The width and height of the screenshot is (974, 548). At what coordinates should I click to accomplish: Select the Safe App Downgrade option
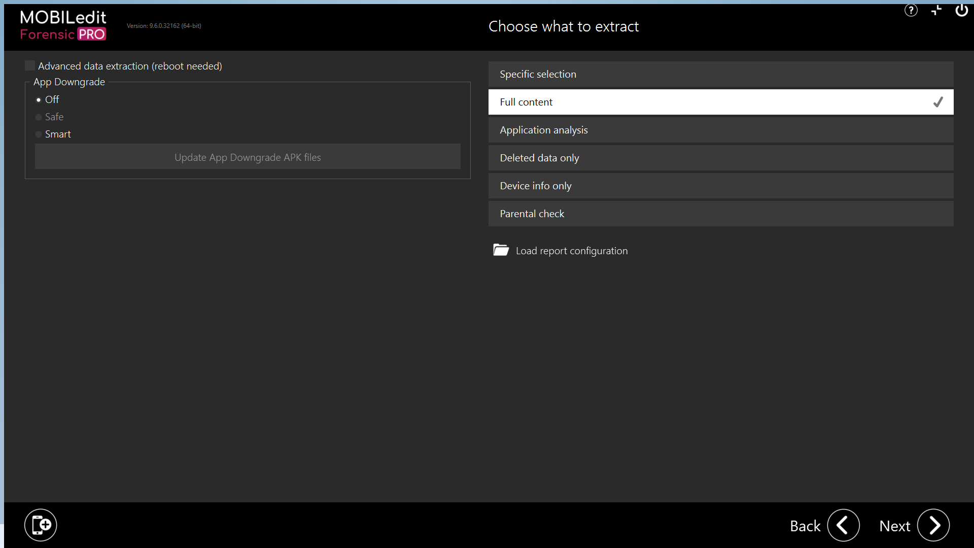click(x=39, y=117)
